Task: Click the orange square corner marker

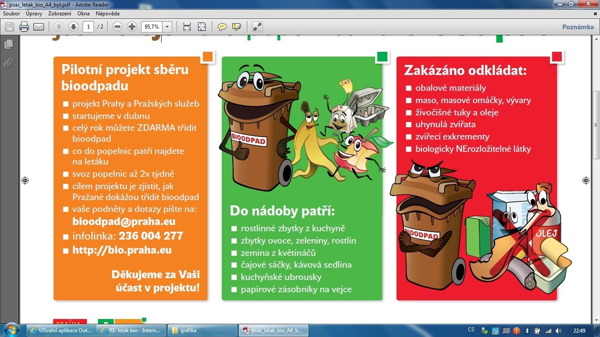Action: coord(208,57)
